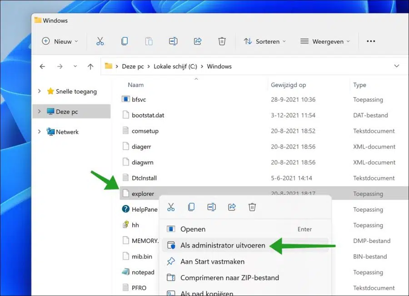
Task: Expand the Deze pc tree node
Action: 39,112
